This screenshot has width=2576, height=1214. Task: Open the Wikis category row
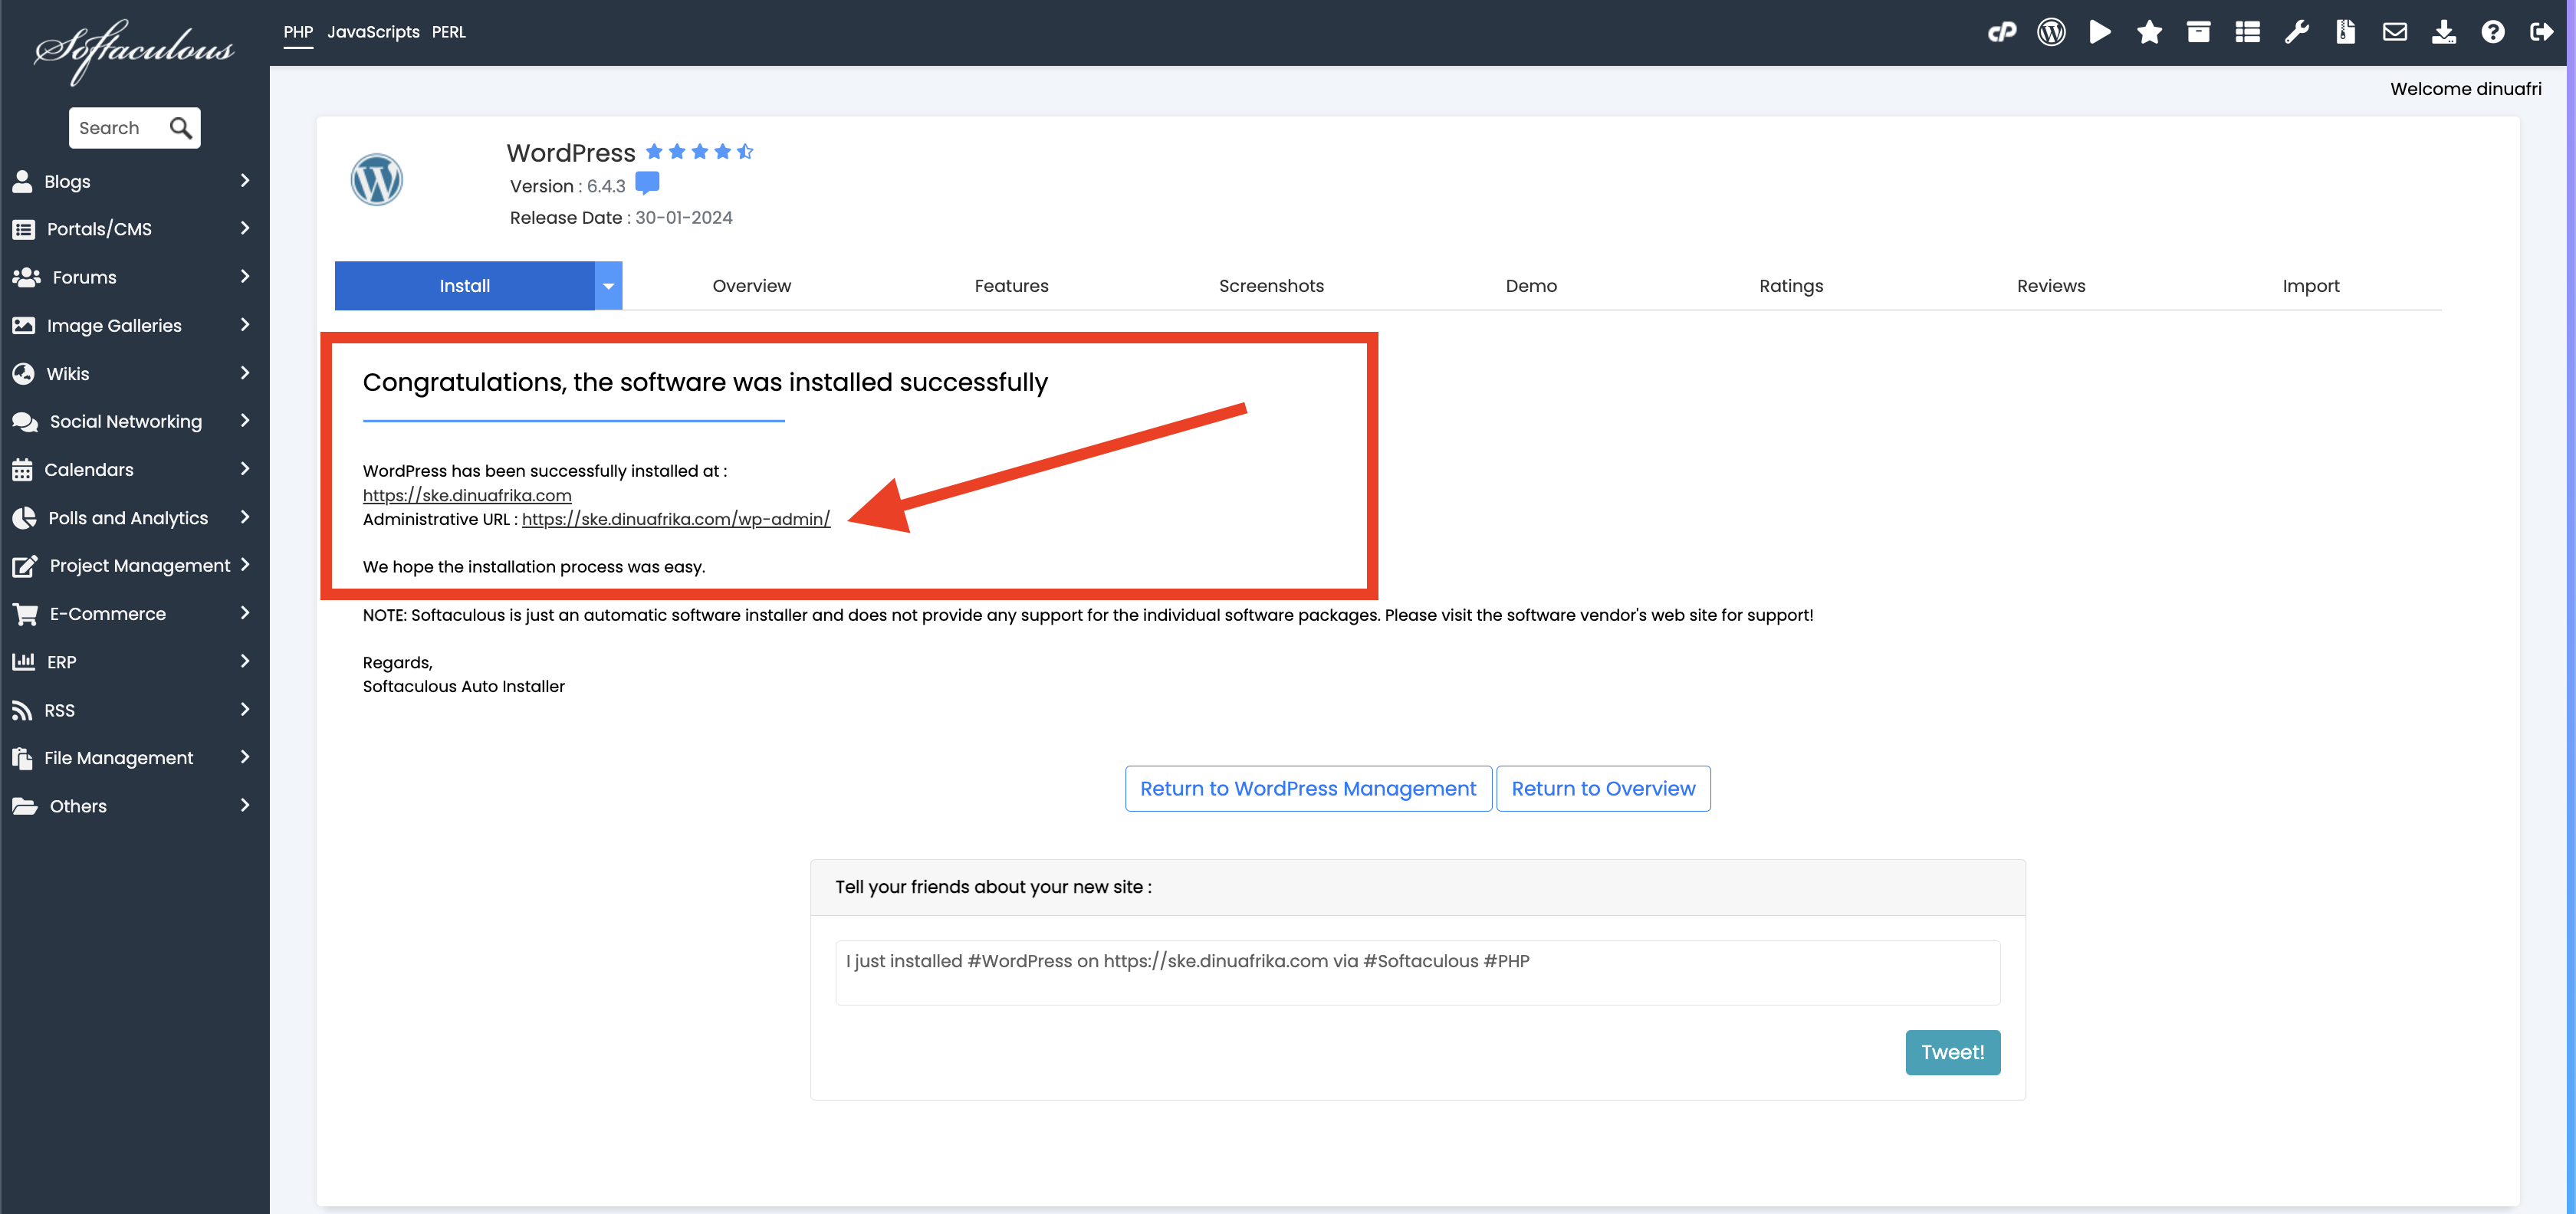pos(135,373)
